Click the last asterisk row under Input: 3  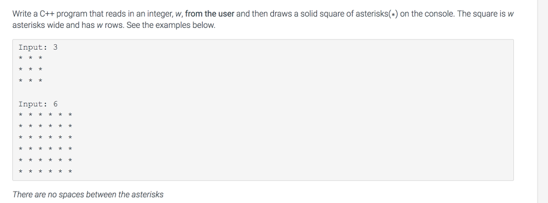point(31,81)
